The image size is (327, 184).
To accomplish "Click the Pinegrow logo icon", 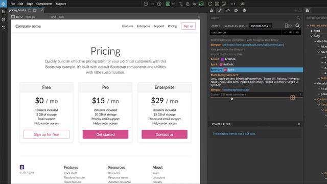I will pos(4,4).
